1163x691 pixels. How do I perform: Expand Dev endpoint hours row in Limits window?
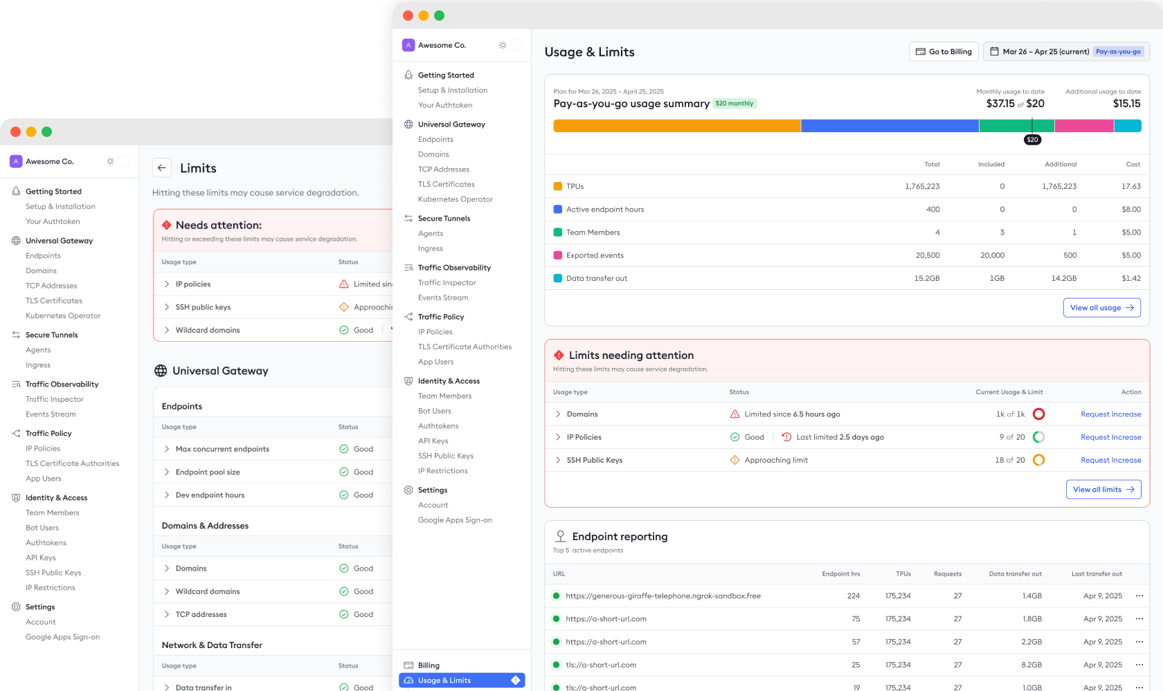(x=167, y=495)
